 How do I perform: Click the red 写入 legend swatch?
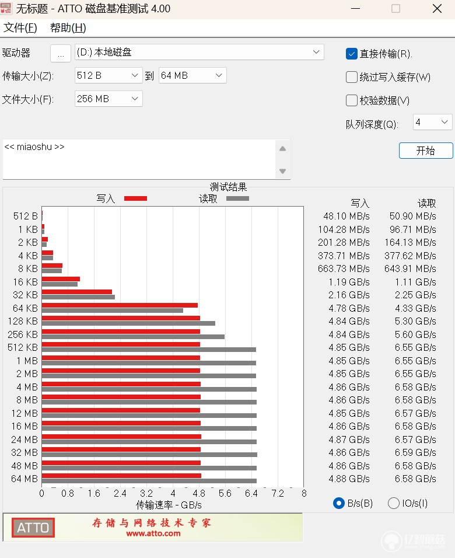pyautogui.click(x=135, y=198)
